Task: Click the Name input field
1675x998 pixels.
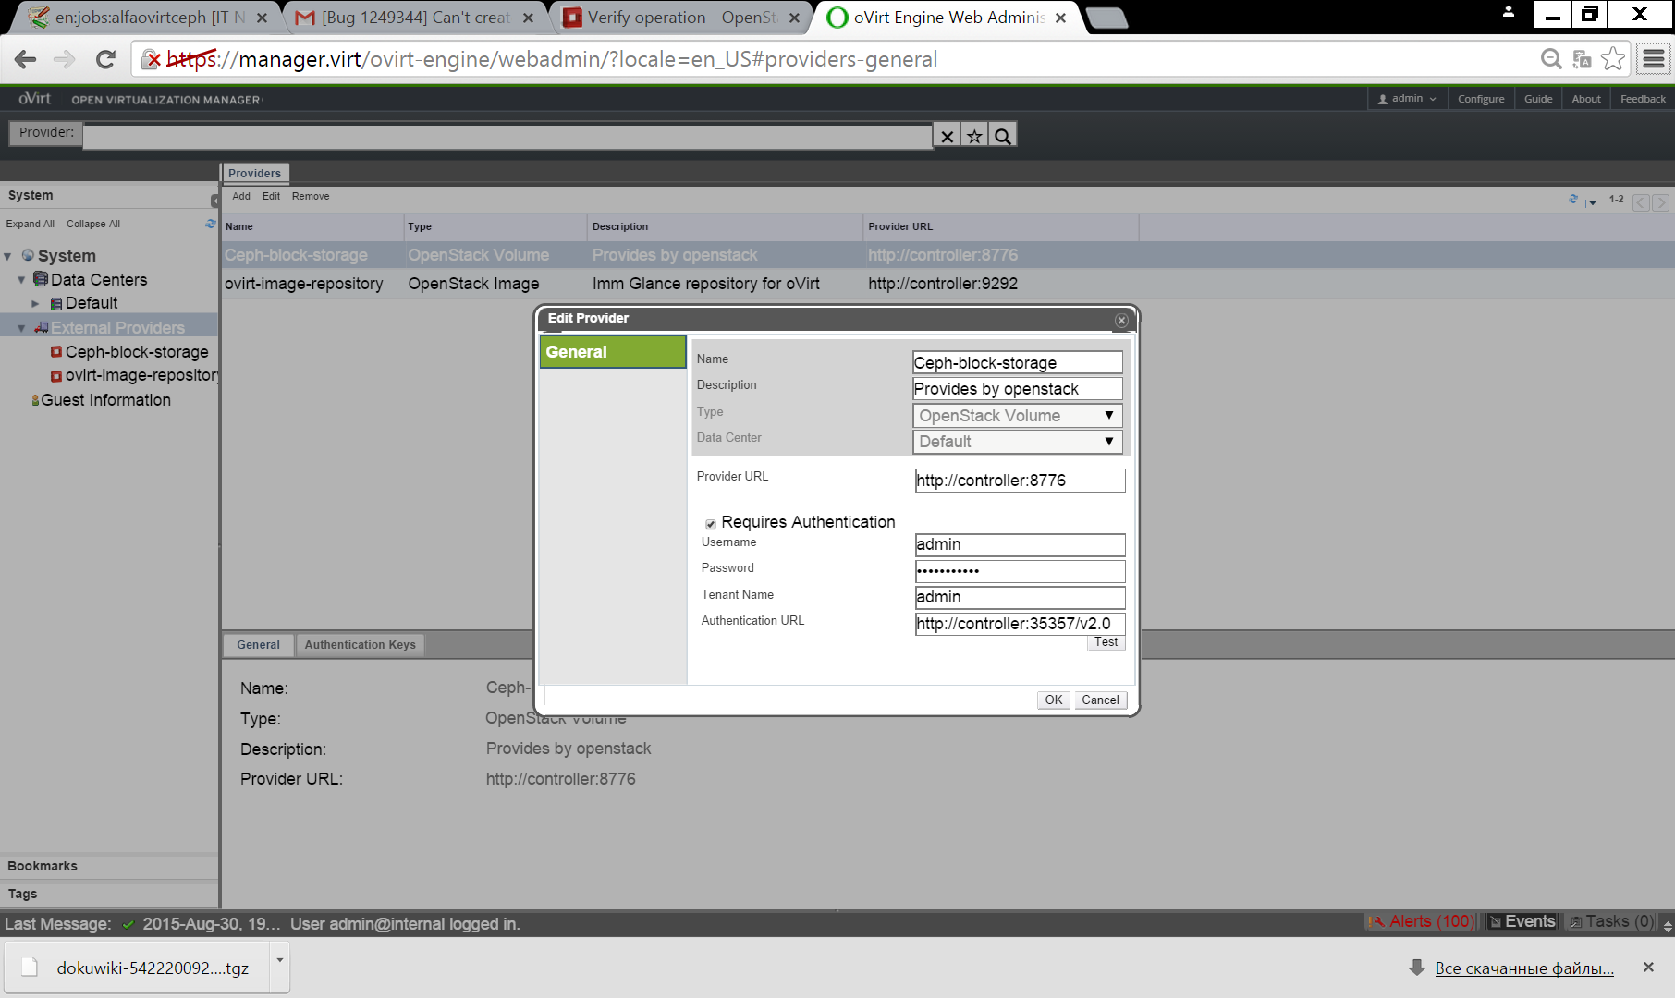Action: click(1018, 363)
